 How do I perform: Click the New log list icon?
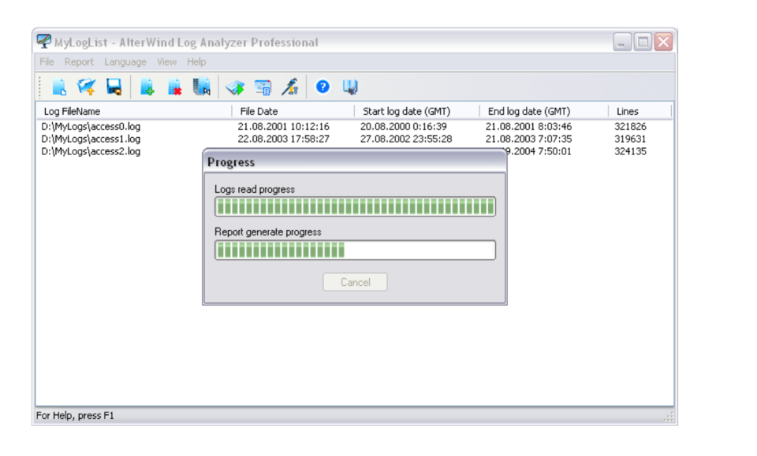pyautogui.click(x=59, y=87)
